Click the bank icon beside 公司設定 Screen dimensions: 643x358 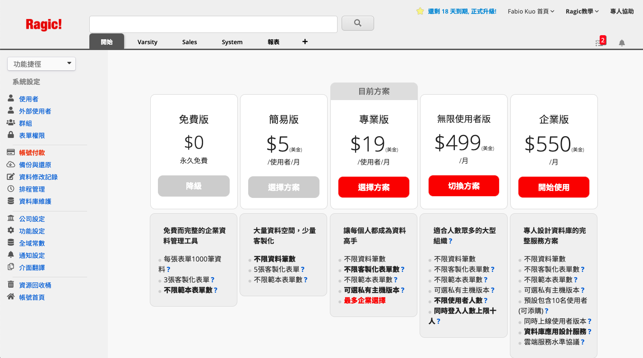pyautogui.click(x=11, y=218)
